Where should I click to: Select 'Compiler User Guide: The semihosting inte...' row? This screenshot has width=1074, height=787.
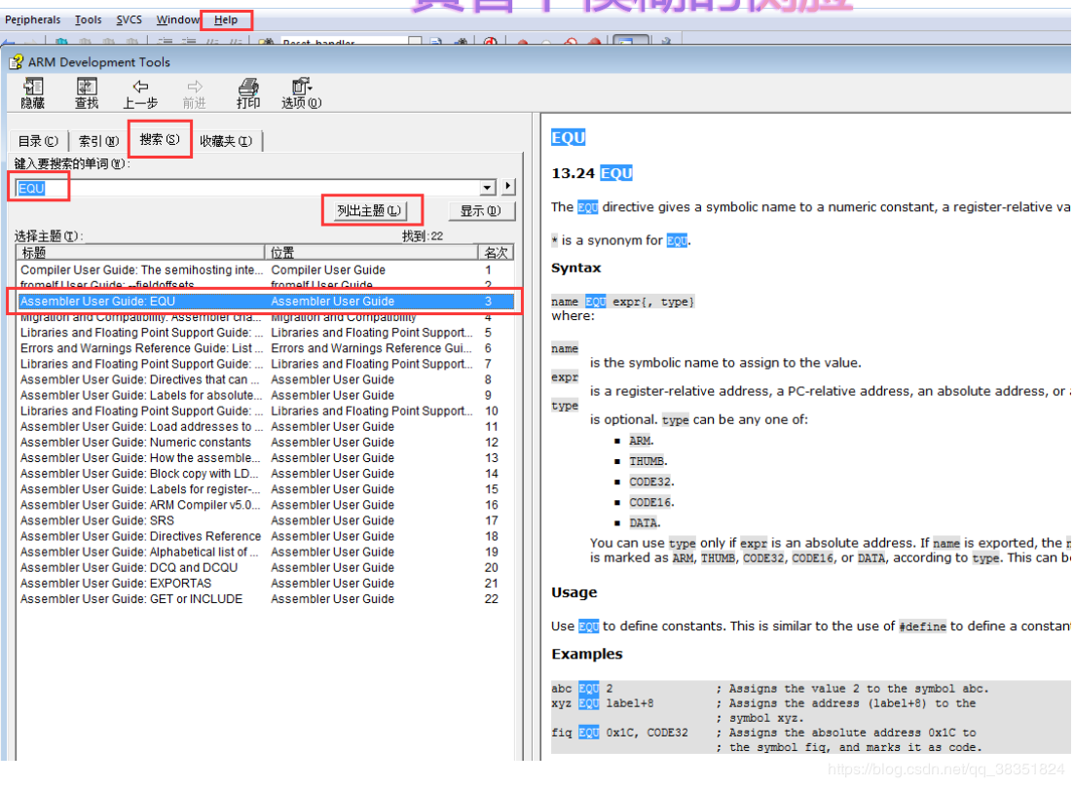point(266,270)
